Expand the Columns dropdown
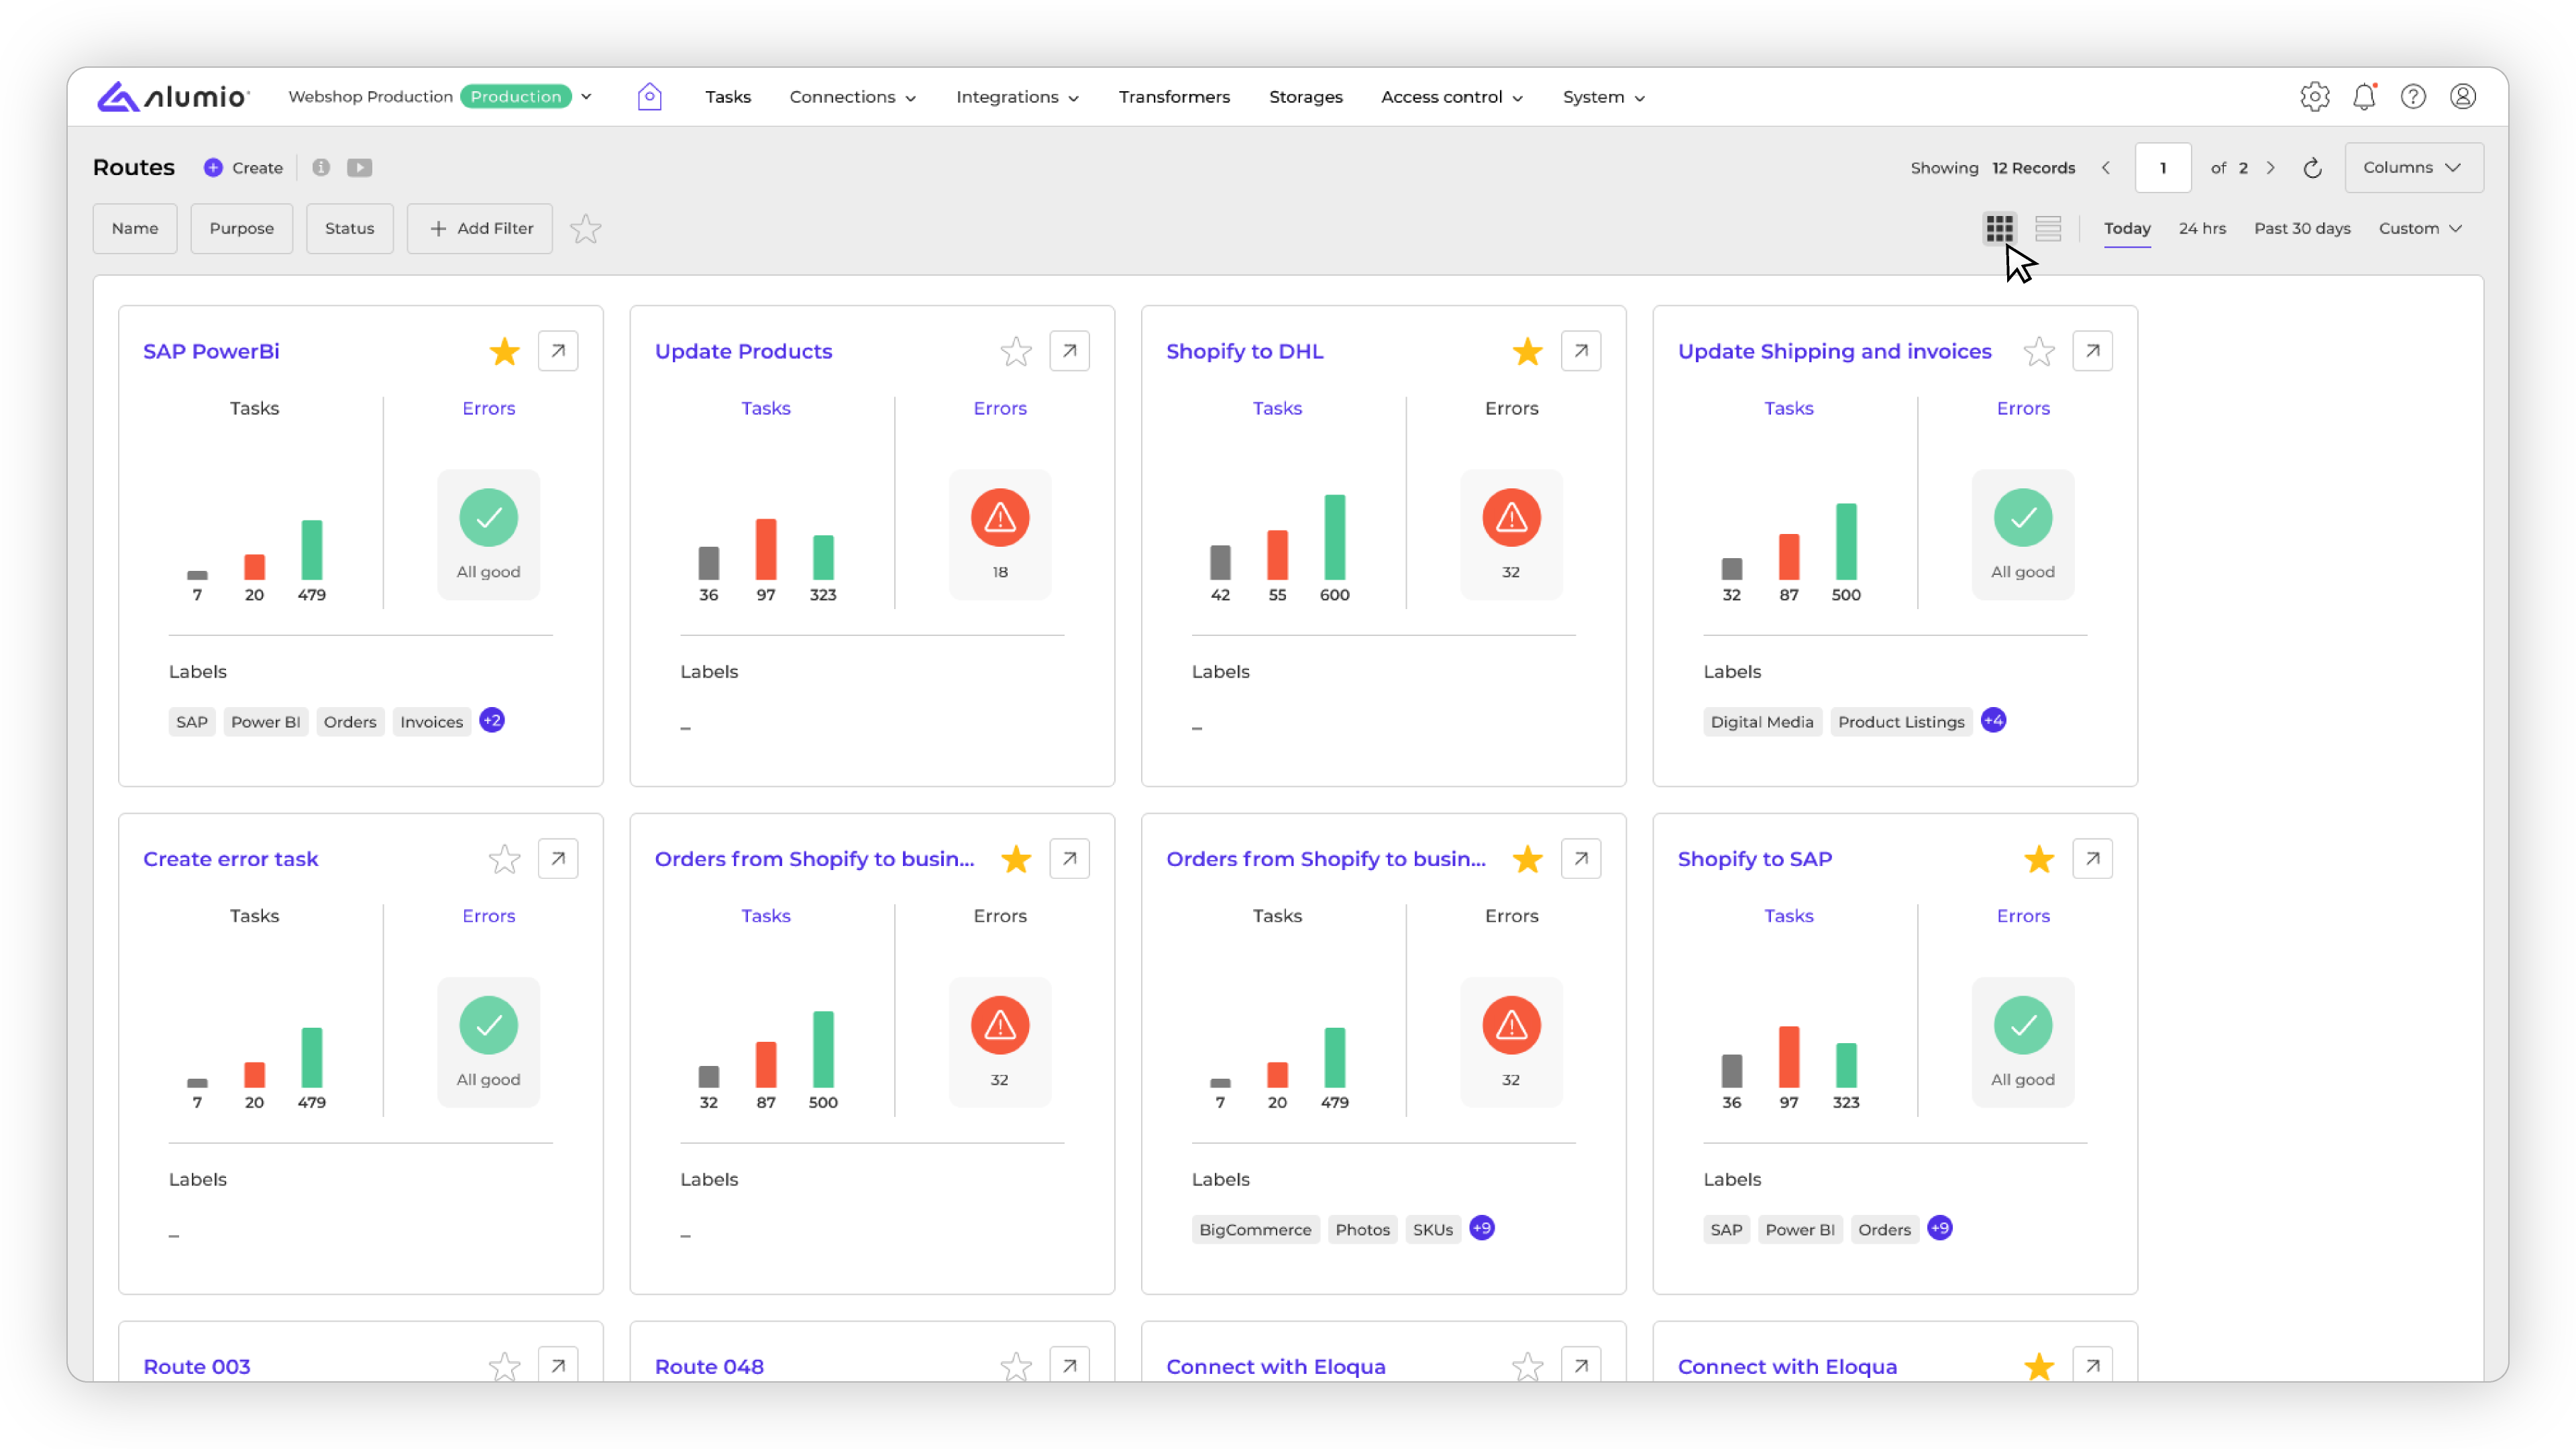The width and height of the screenshot is (2576, 1449). click(2413, 168)
